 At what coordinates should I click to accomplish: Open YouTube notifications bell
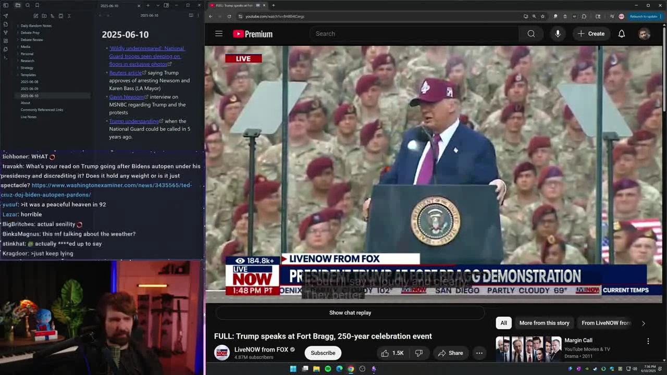622,34
